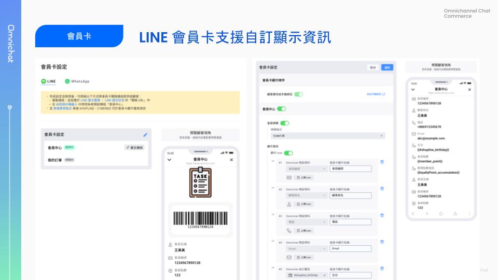Image resolution: width=498 pixels, height=280 pixels.
Task: Click the upload icon button in row #2
Action: (x=304, y=204)
